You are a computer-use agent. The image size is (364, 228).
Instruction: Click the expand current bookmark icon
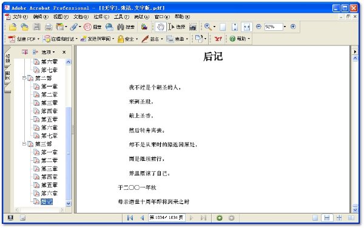coord(35,52)
